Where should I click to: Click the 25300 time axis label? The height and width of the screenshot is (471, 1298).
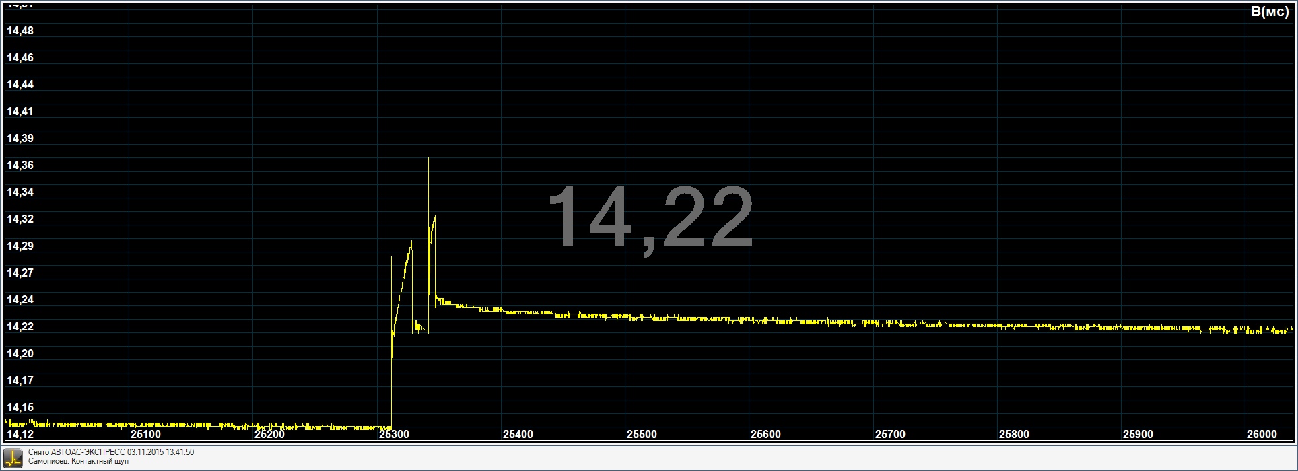pos(394,434)
